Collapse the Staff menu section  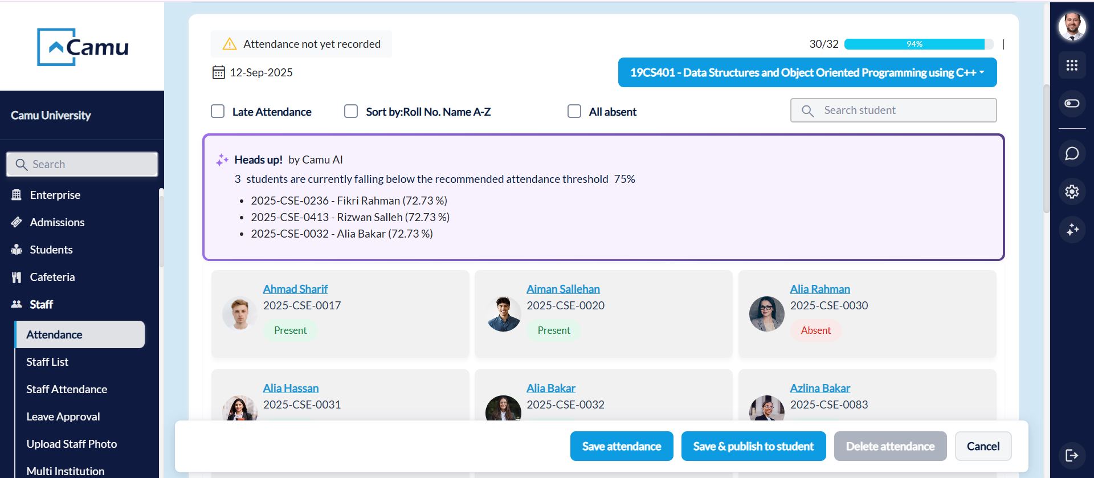41,304
